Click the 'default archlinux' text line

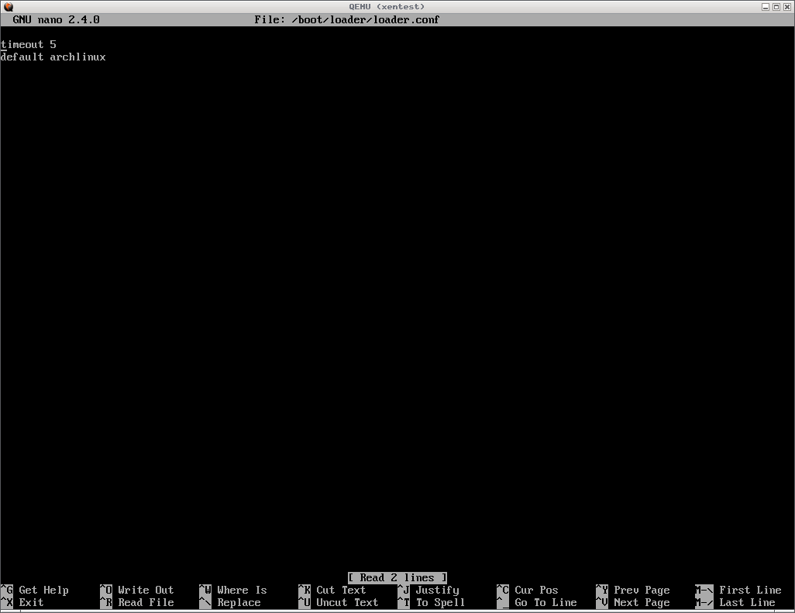tap(53, 57)
